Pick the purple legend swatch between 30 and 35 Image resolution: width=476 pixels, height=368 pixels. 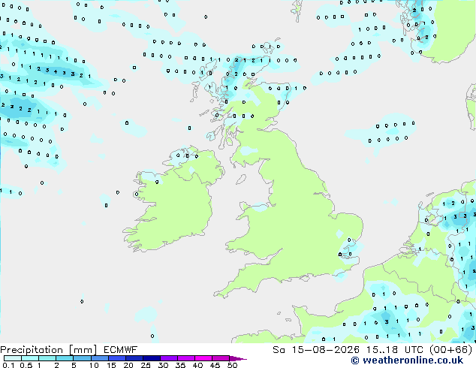pos(169,358)
